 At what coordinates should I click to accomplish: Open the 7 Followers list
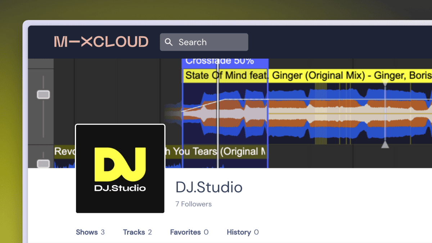[193, 204]
